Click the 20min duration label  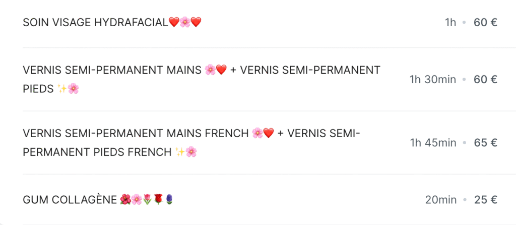[441, 200]
